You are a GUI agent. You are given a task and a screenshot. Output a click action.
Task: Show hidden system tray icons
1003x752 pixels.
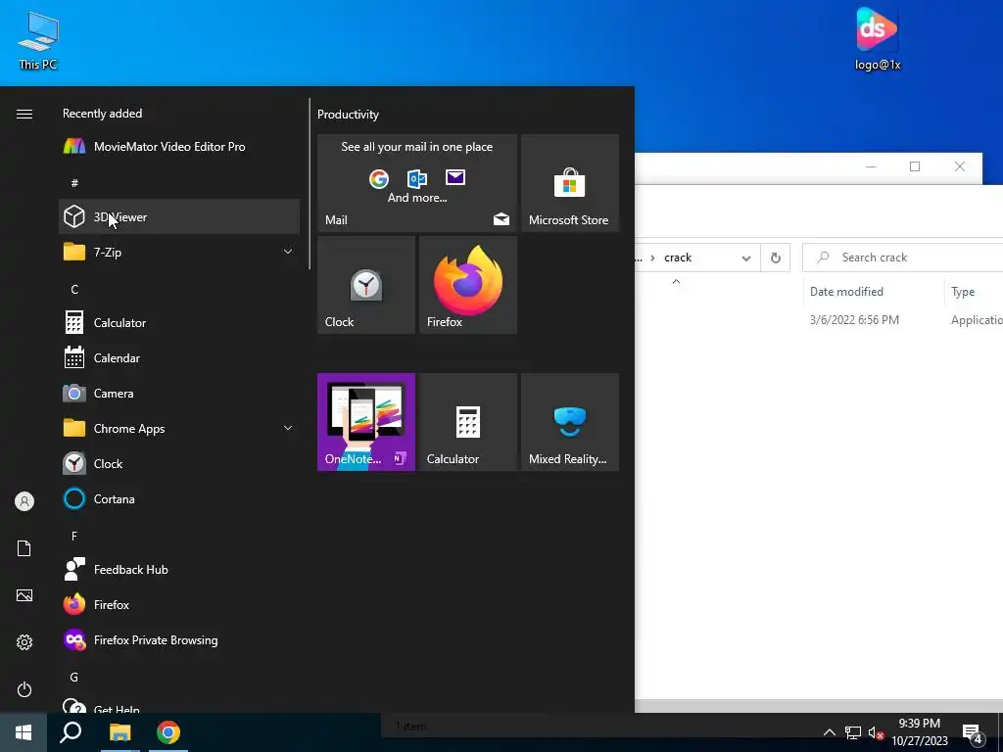(829, 732)
